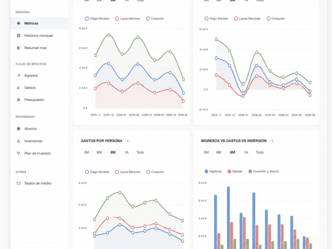Toggle Inversión y ahorro green legend item

[264, 171]
